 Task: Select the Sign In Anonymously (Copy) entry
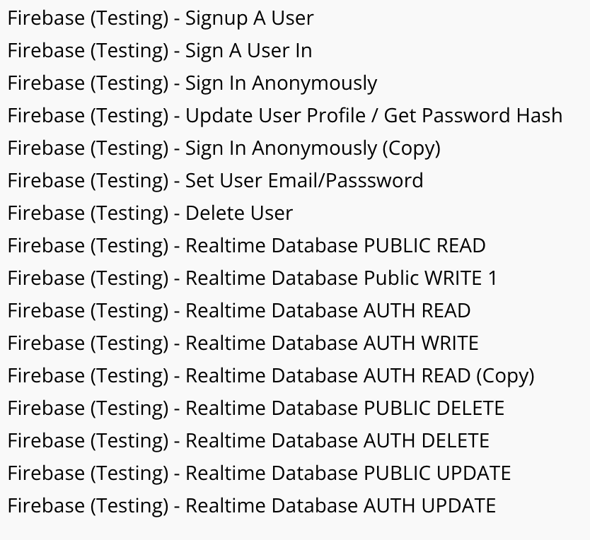[x=224, y=148]
